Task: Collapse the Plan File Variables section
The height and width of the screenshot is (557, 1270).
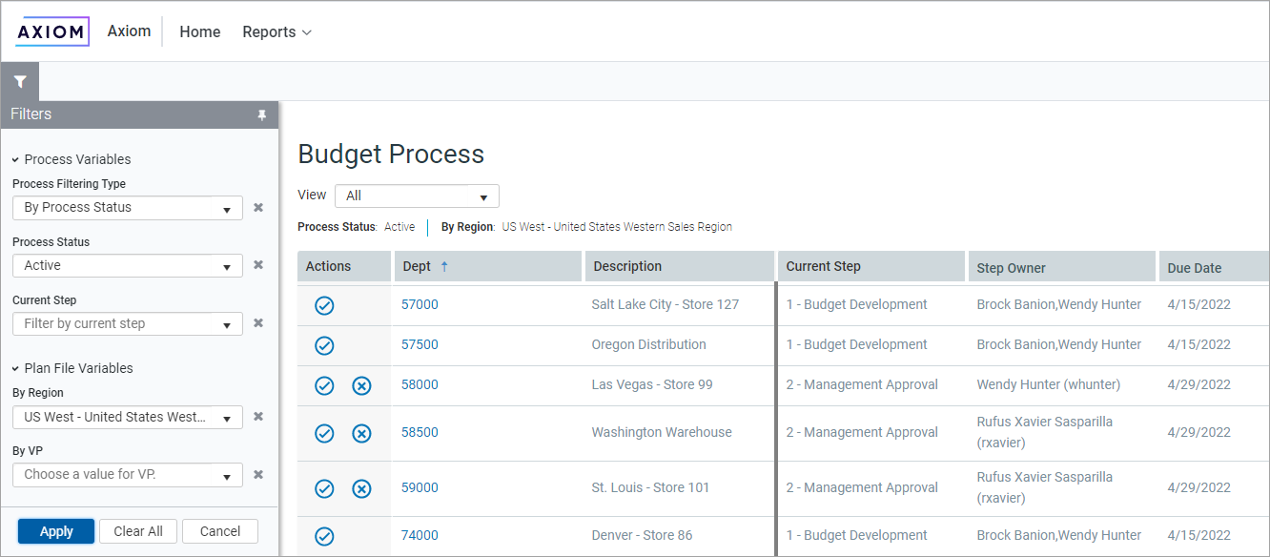Action: point(16,369)
